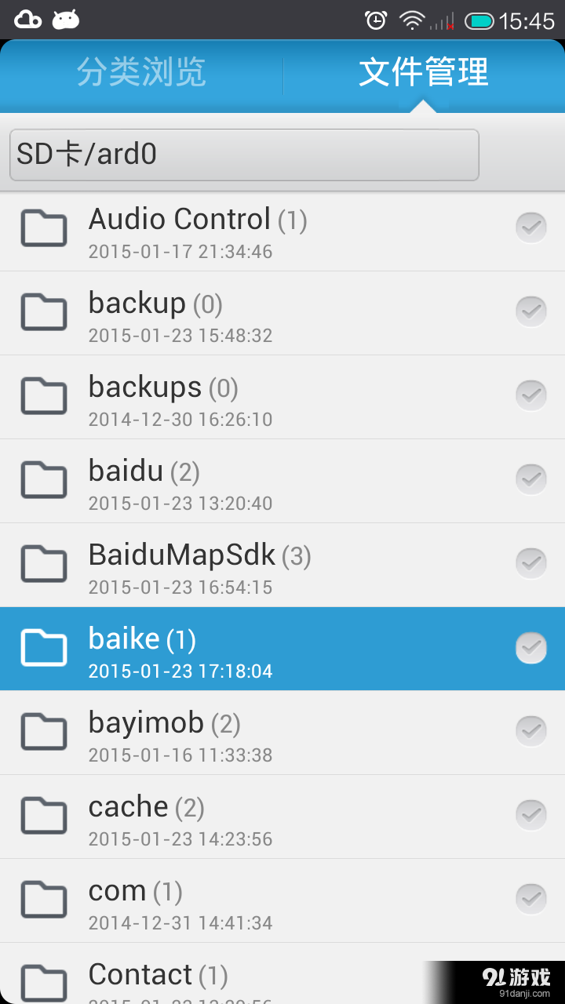The width and height of the screenshot is (565, 1004).
Task: Open the bayimob folder icon
Action: tap(43, 732)
